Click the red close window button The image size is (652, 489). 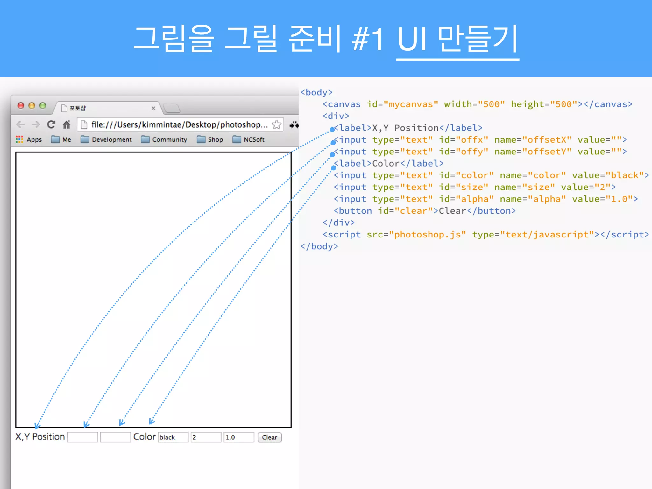click(x=21, y=106)
